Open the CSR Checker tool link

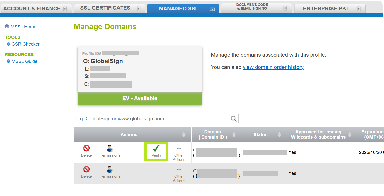point(26,44)
